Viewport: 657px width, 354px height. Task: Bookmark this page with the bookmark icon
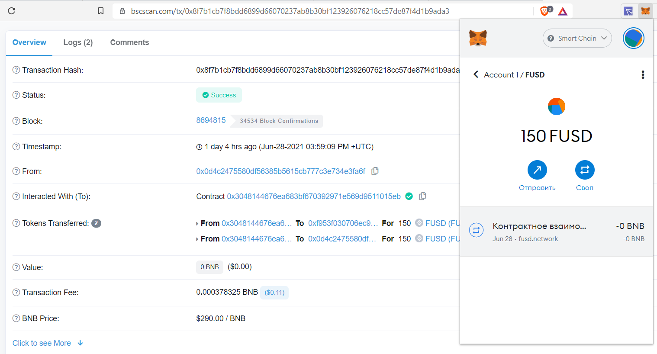[100, 11]
